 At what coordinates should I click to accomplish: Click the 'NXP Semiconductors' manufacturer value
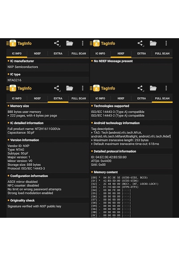(x=23, y=67)
